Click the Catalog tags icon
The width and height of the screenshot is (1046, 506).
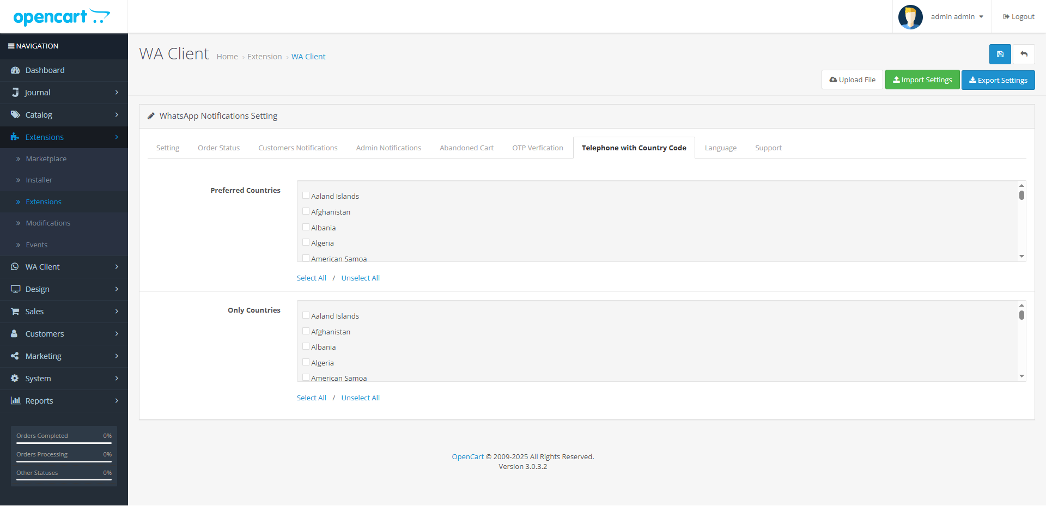click(15, 115)
